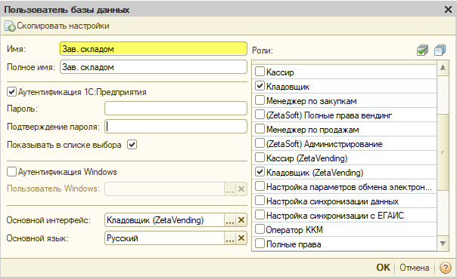Enable Windows authentication checkbox
457x279 pixels.
click(11, 172)
